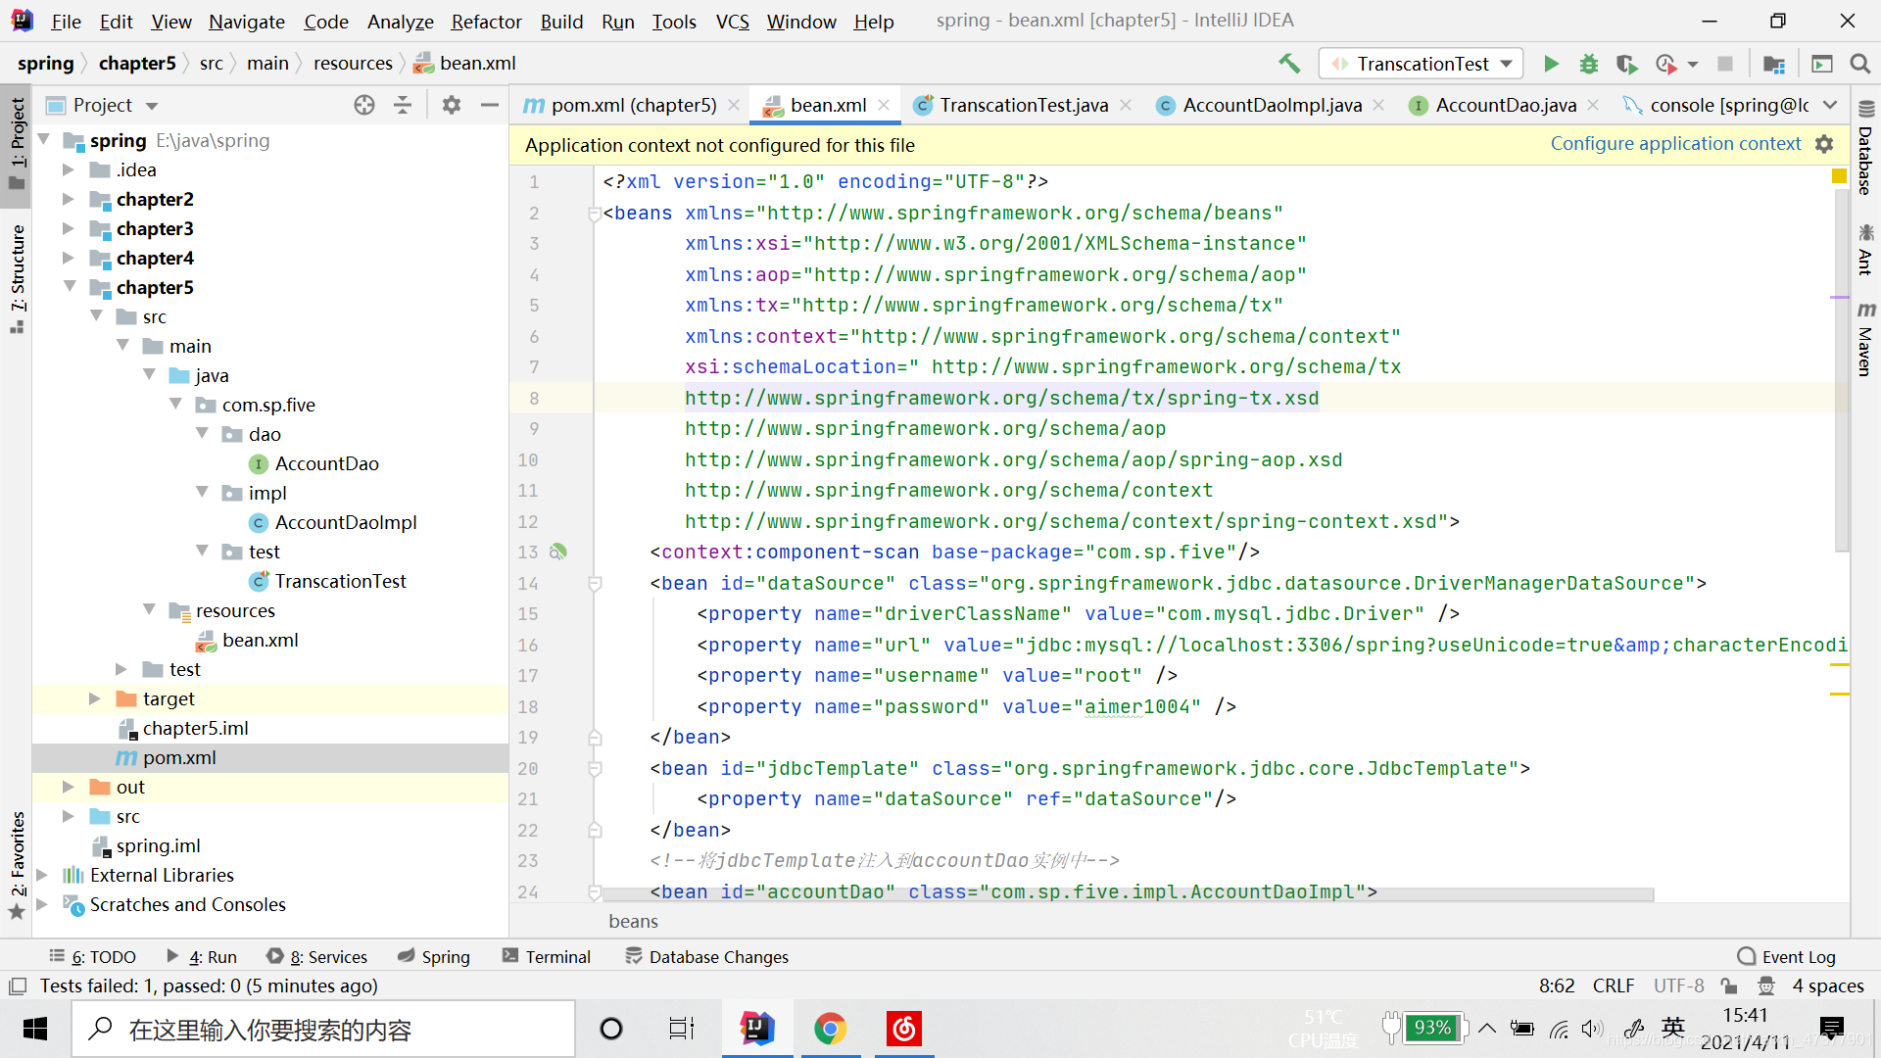Toggle the Database tool window

[1865, 149]
